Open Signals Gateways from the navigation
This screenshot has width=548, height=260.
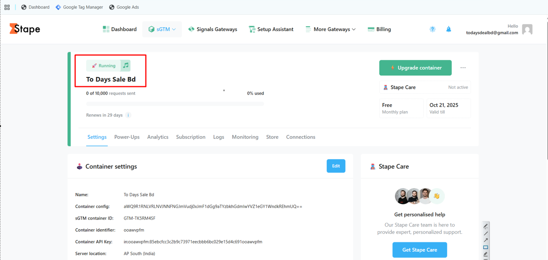(x=213, y=29)
